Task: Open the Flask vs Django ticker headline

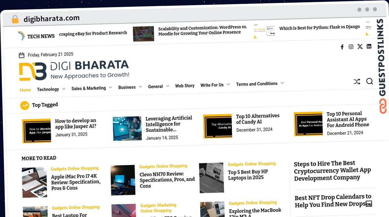Action: coord(320,28)
